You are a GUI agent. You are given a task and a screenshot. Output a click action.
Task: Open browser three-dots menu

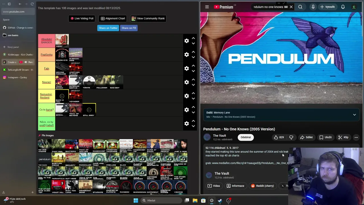pos(3,4)
